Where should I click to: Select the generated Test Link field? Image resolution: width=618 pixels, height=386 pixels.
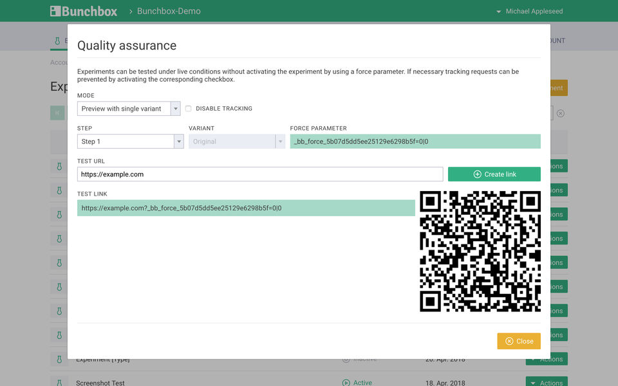(x=246, y=208)
